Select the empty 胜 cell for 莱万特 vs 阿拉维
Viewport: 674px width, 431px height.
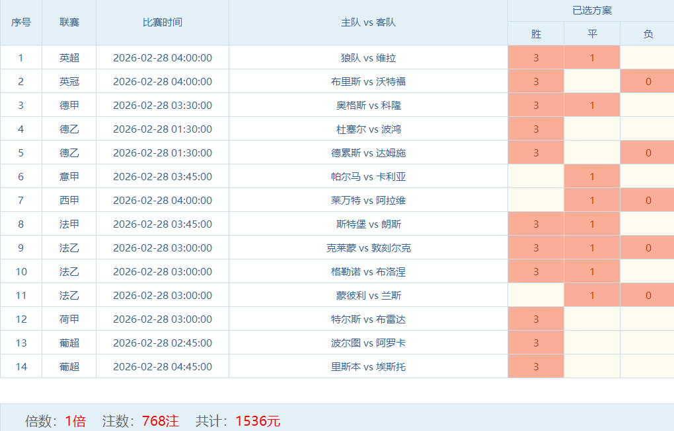[536, 200]
